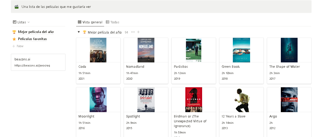
Task: Open the Spotlight movie poster
Action: (x=146, y=100)
